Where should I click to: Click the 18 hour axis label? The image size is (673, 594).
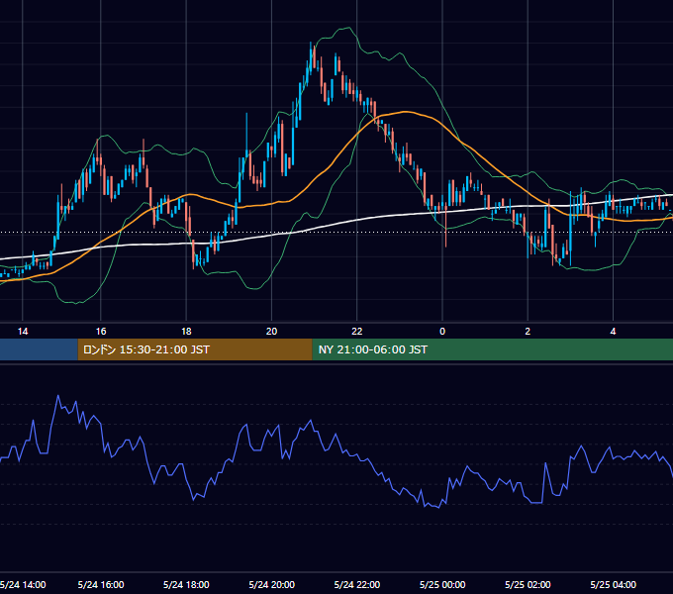[x=186, y=332]
